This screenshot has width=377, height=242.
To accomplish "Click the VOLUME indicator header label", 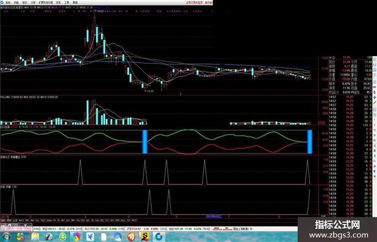I will (x=5, y=97).
